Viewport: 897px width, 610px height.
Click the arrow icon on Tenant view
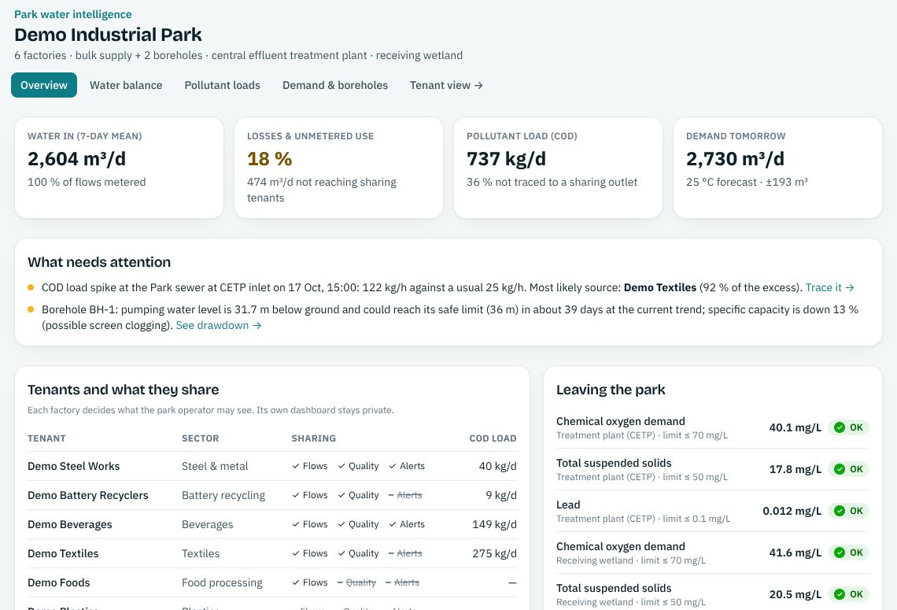(479, 85)
